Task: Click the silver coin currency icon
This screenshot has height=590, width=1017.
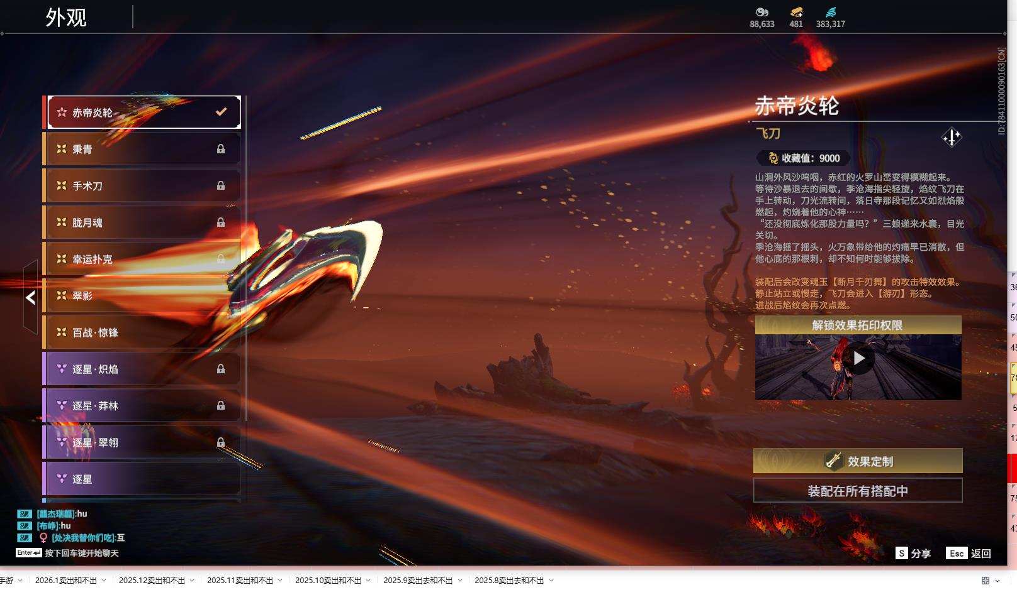Action: click(x=762, y=12)
